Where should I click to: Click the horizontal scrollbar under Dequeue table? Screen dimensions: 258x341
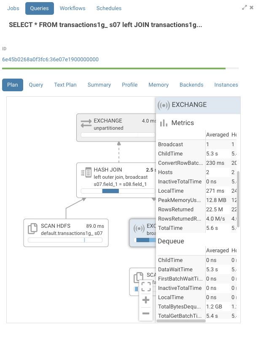click(x=181, y=321)
